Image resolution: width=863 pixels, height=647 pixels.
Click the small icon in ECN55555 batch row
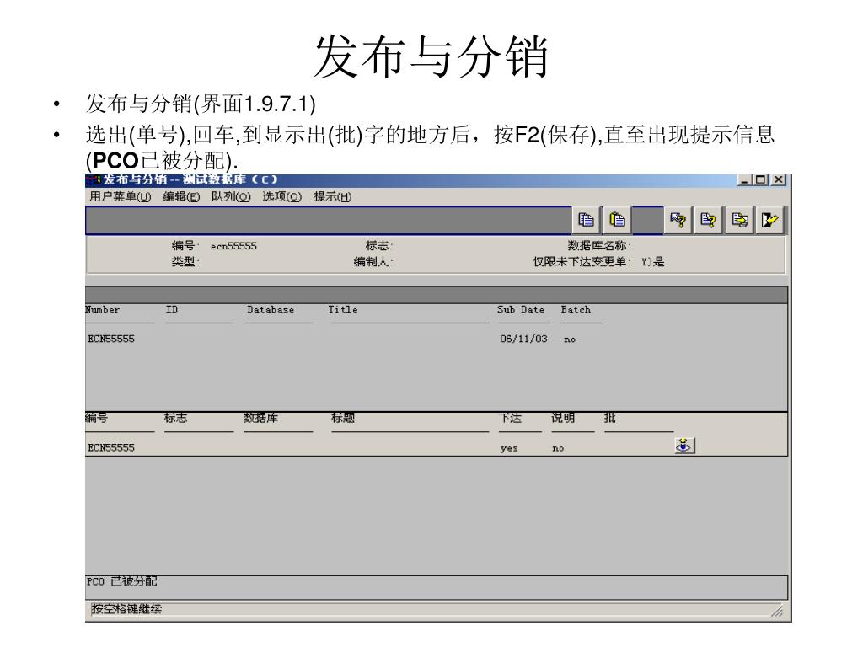coord(684,446)
